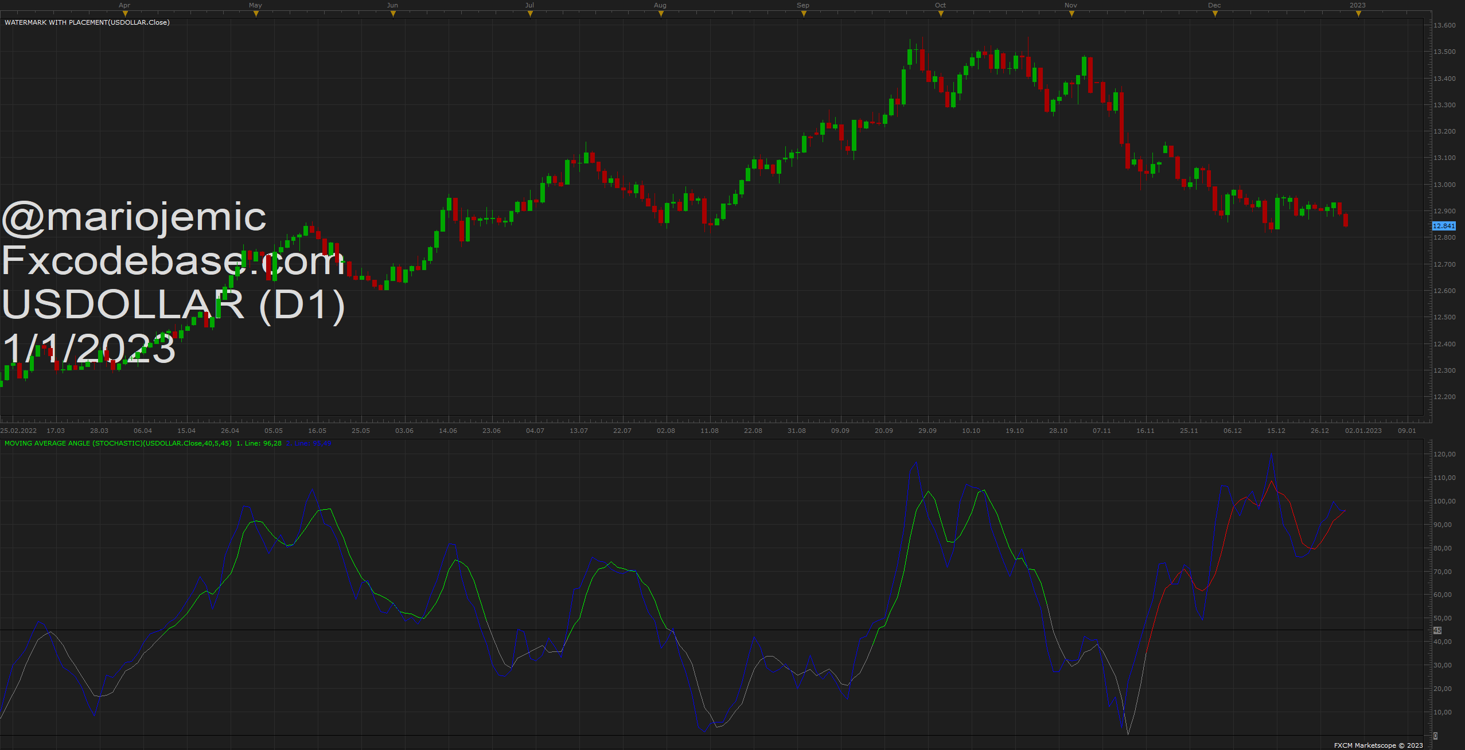
Task: Click the 2023 year marker triangle
Action: click(1358, 14)
